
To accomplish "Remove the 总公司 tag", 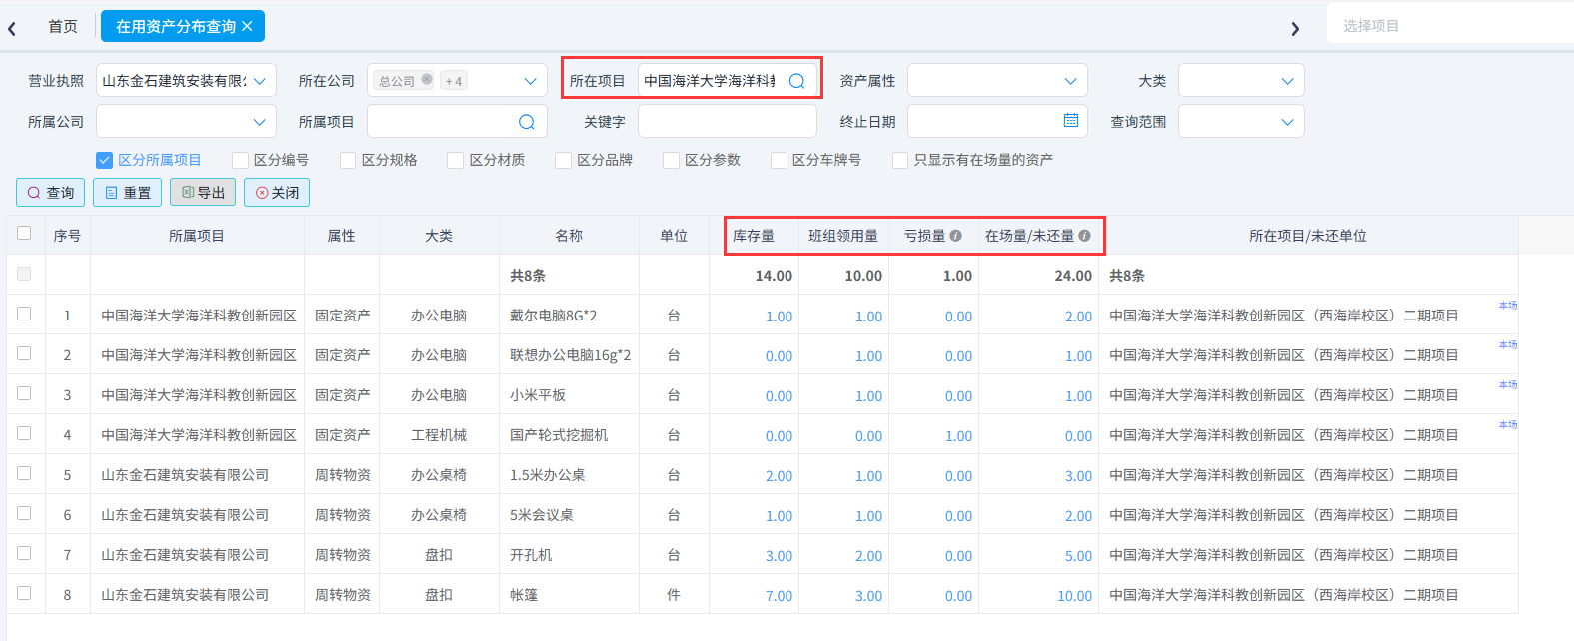I will [427, 80].
